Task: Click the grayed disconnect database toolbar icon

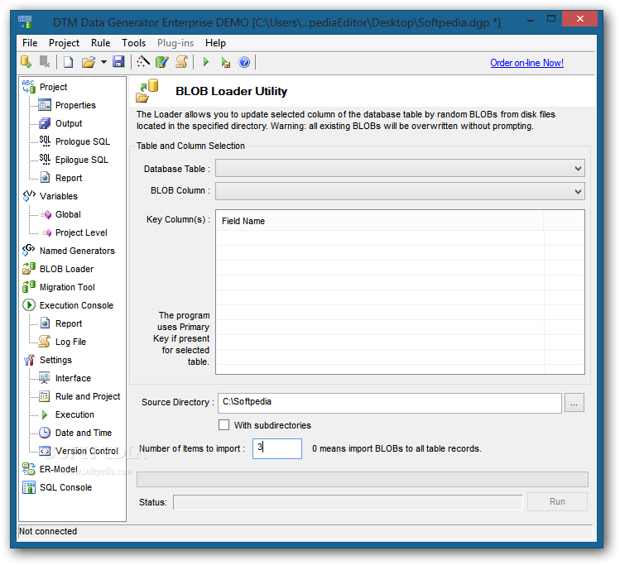Action: [x=45, y=62]
